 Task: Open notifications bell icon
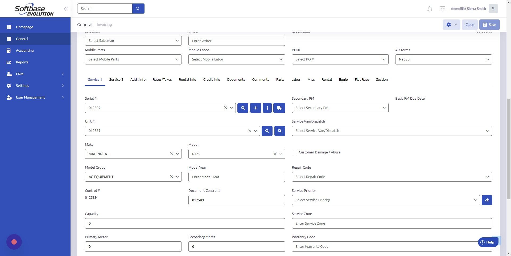(x=429, y=9)
